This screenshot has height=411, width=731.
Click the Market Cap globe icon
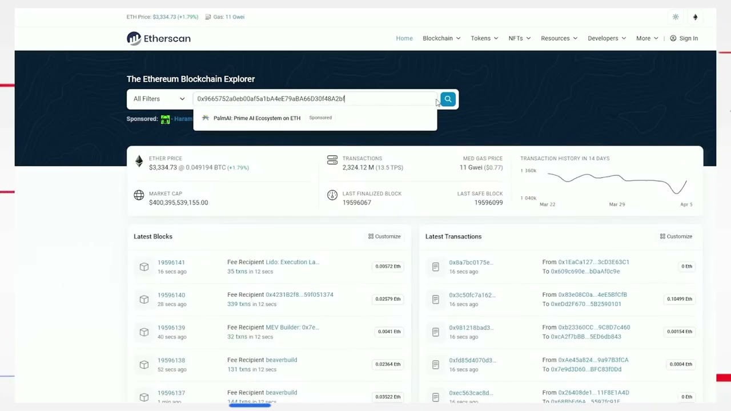139,195
